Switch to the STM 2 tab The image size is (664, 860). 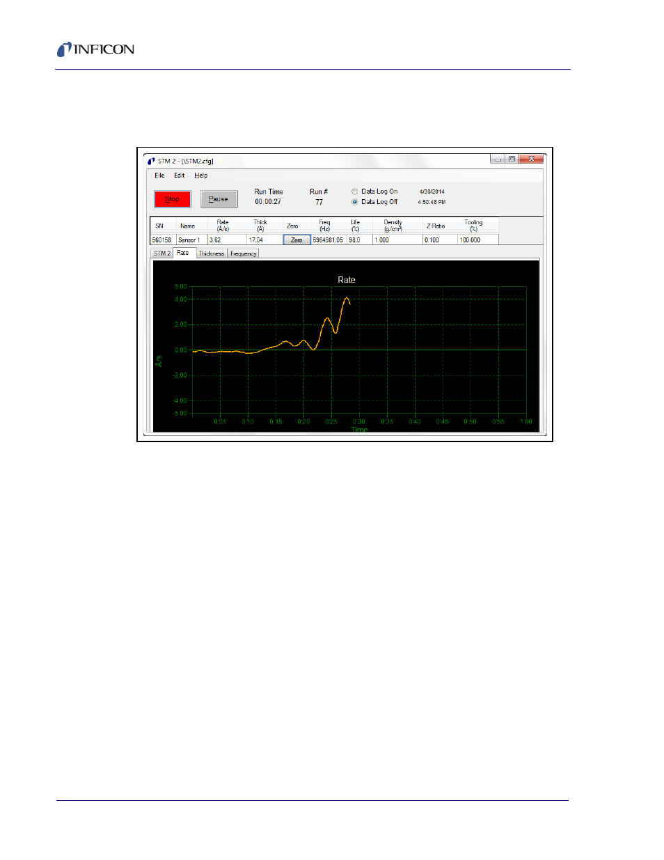pos(162,253)
